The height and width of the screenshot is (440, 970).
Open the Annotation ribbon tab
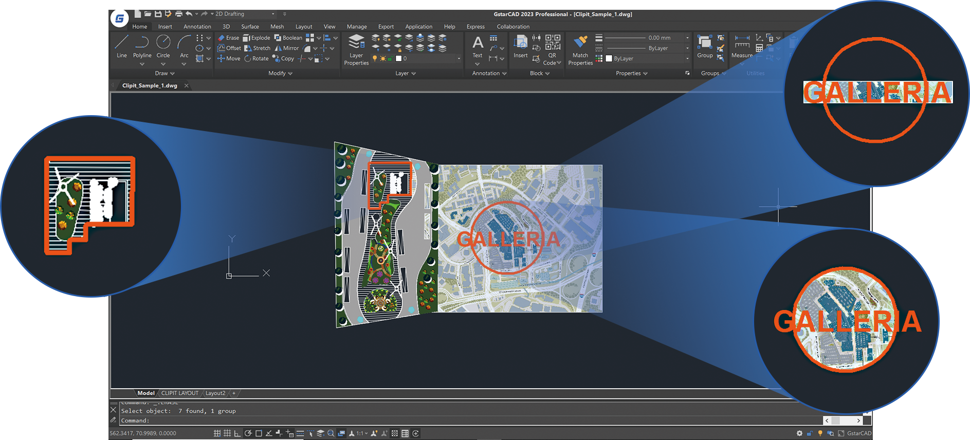pos(197,27)
